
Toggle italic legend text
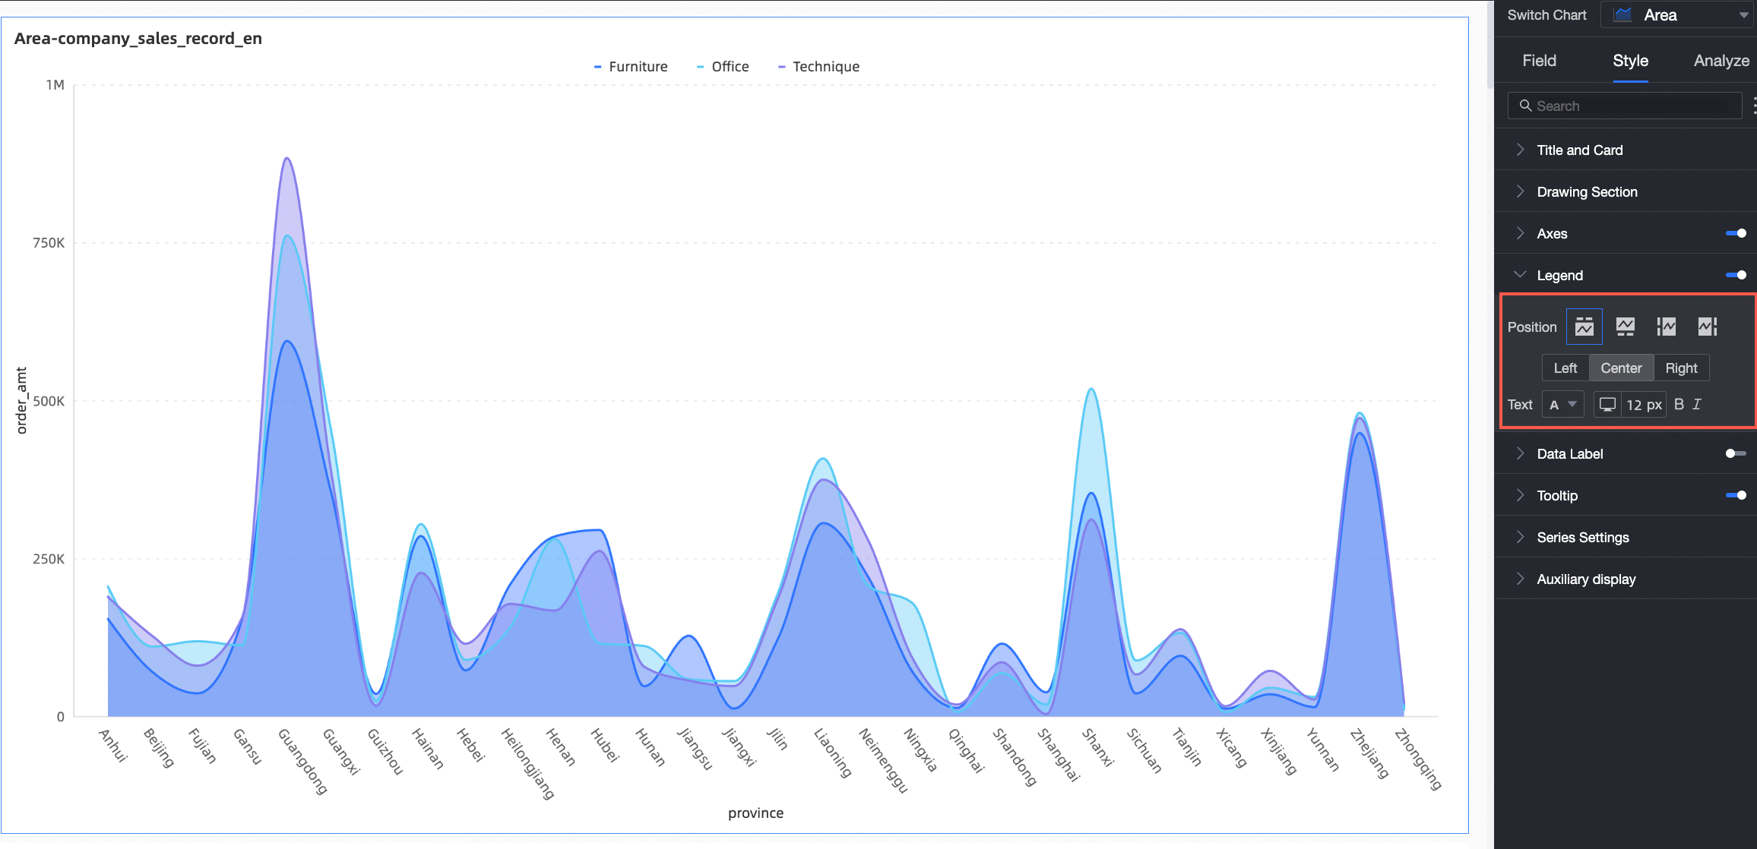coord(1697,405)
